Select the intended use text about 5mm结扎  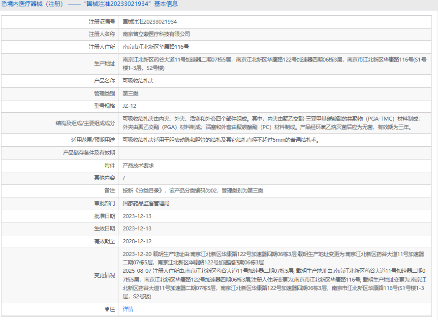221,140
